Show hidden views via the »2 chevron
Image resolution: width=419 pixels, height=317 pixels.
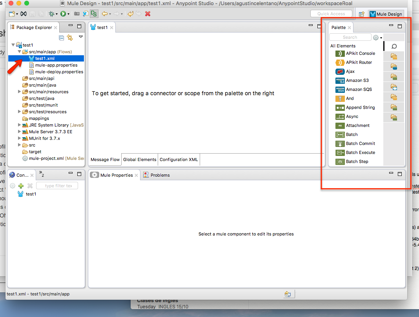point(42,174)
